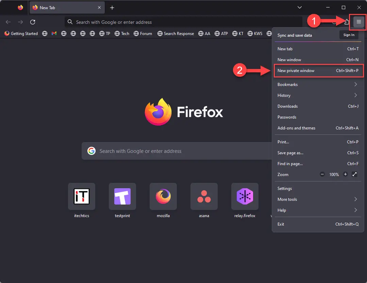Open the AA bookmark
This screenshot has width=367, height=283.
pyautogui.click(x=204, y=33)
